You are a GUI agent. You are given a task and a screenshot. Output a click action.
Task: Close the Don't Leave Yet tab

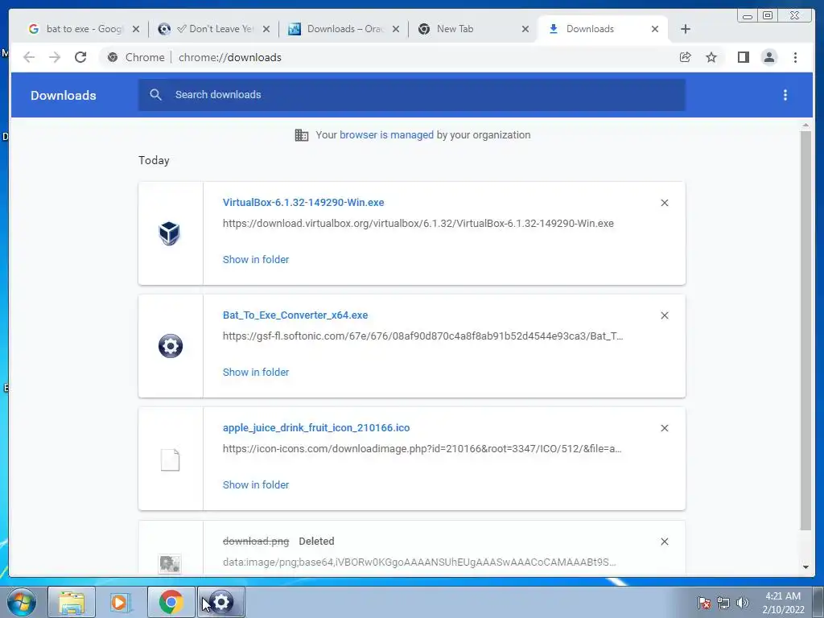click(x=266, y=29)
